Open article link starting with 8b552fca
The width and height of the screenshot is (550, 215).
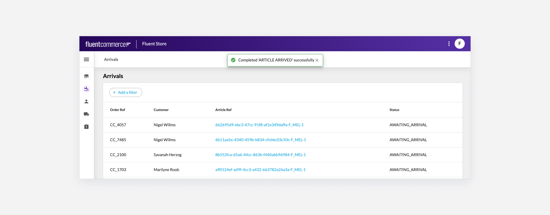click(260, 155)
